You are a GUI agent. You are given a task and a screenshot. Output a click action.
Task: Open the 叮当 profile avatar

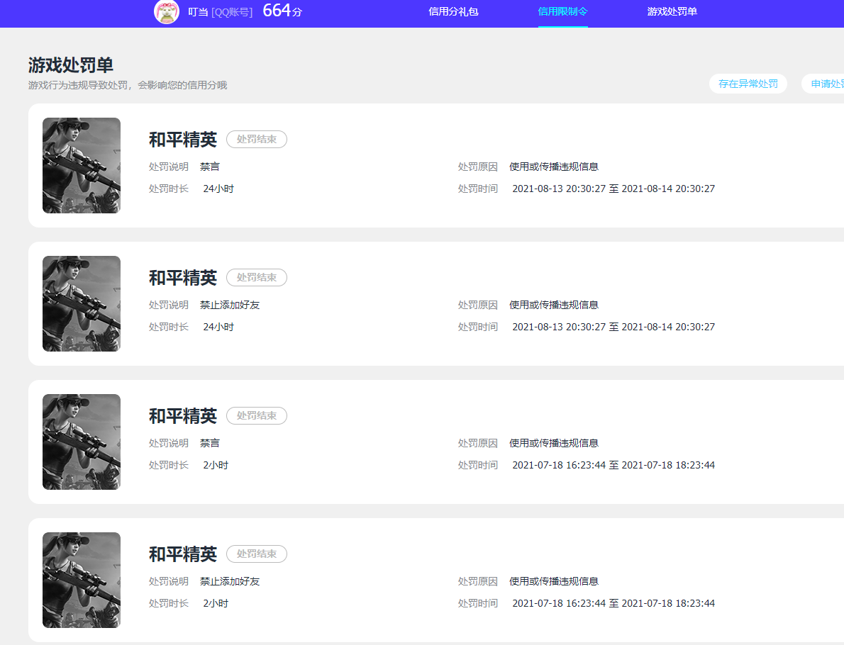[167, 13]
